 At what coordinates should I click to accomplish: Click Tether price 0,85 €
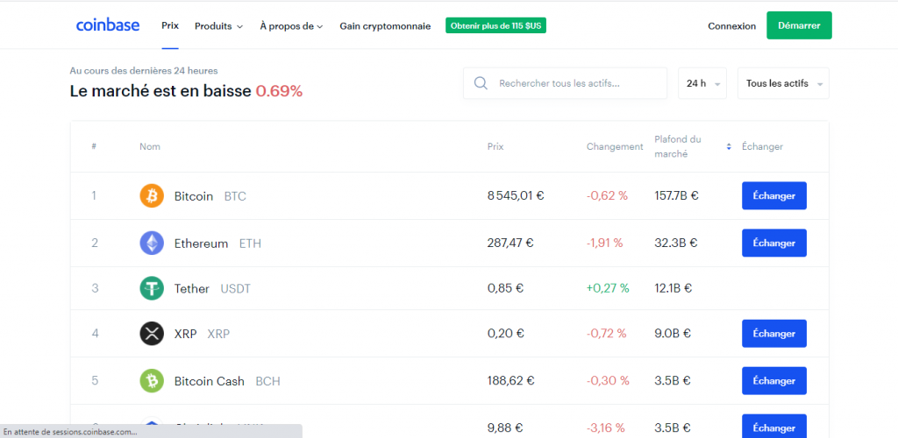[505, 288]
